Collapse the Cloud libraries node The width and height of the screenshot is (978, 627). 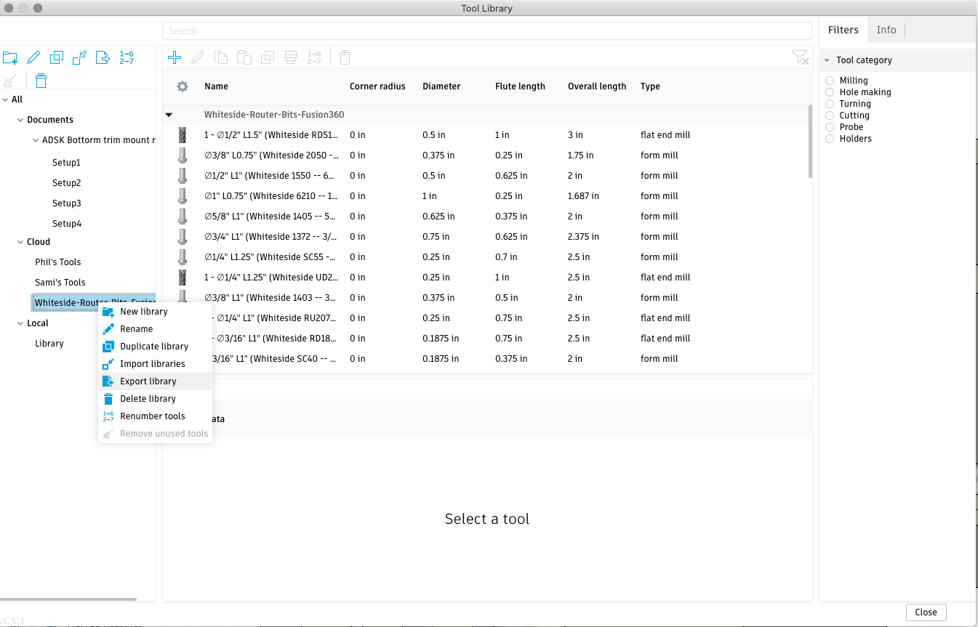pyautogui.click(x=20, y=242)
